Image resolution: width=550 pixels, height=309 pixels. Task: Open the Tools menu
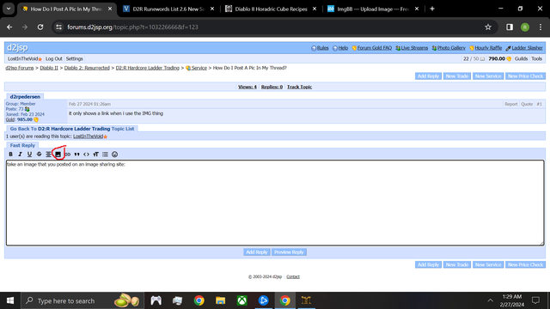tap(536, 59)
